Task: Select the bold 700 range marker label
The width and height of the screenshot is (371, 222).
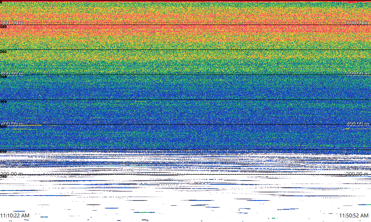Action: 3,177
